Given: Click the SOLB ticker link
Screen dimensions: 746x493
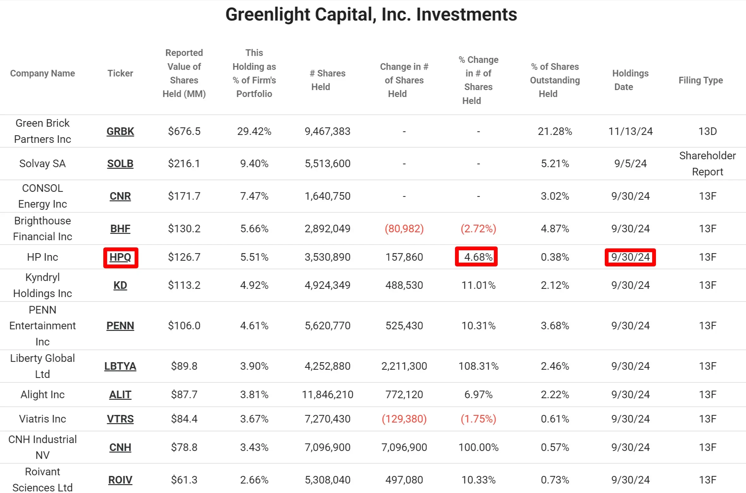Looking at the screenshot, I should coord(120,164).
